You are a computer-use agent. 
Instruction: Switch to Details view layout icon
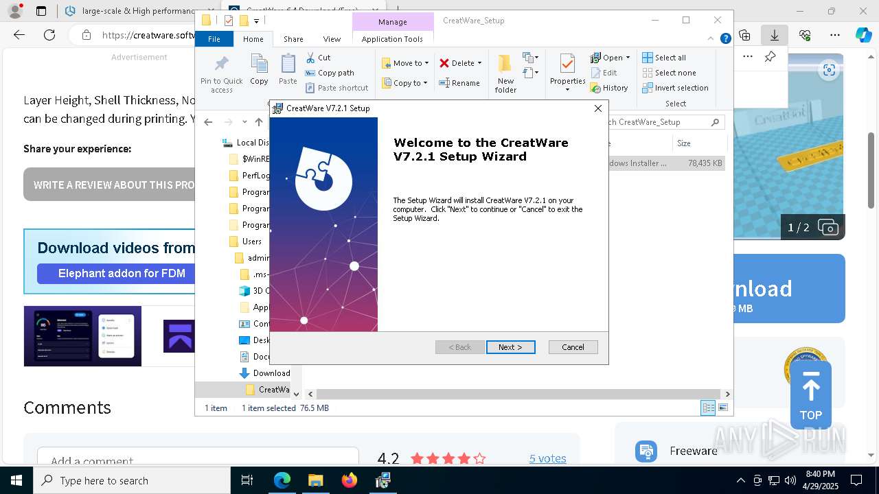(x=708, y=408)
